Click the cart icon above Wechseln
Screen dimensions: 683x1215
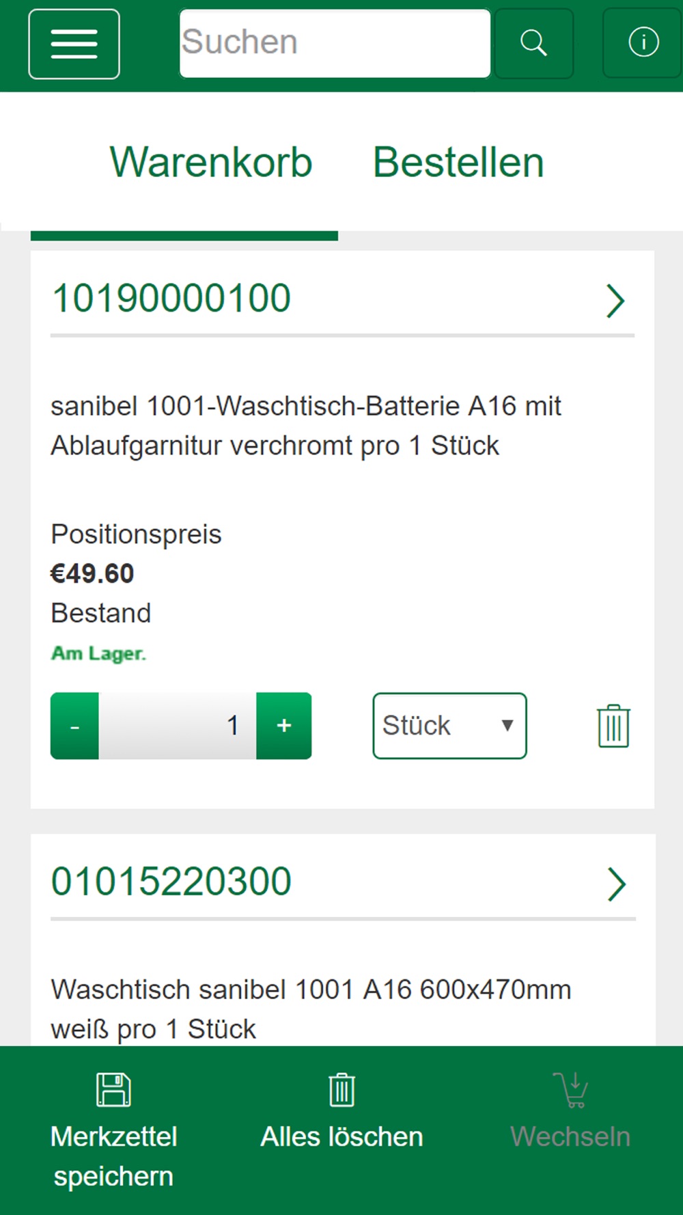click(571, 1089)
